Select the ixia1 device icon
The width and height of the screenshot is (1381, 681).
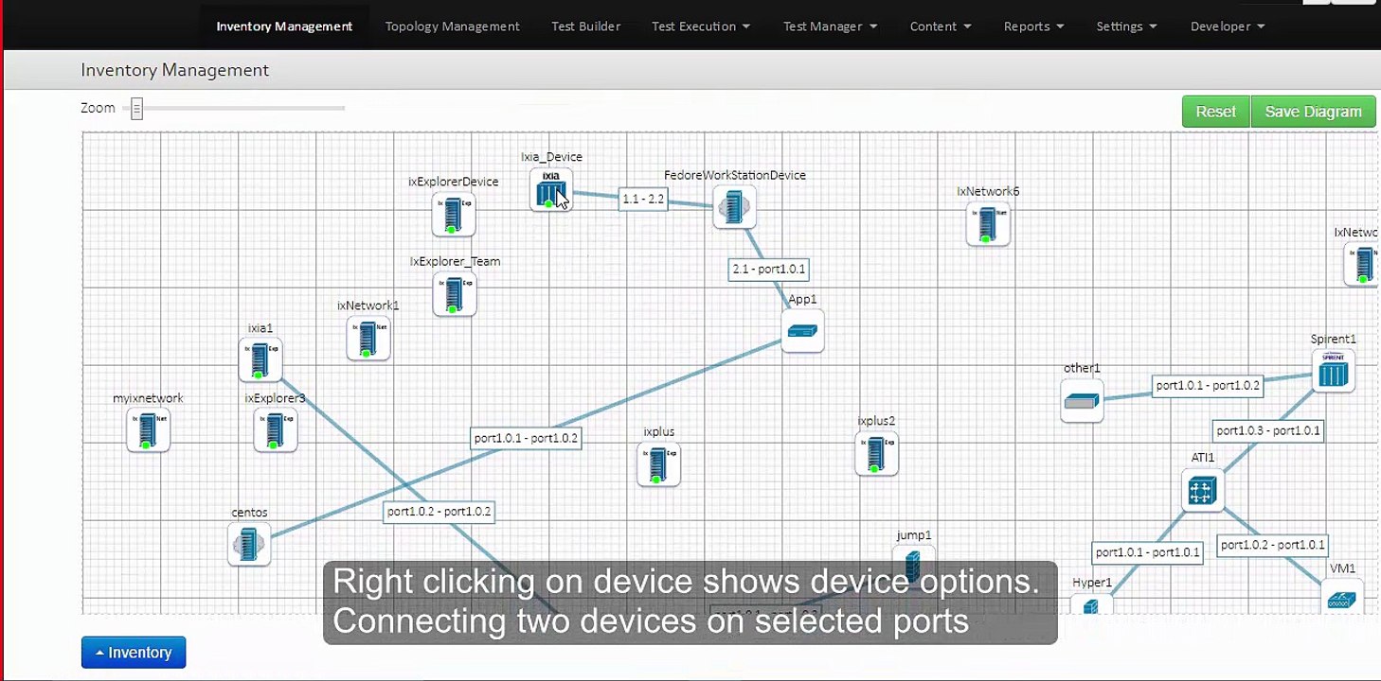(x=260, y=359)
